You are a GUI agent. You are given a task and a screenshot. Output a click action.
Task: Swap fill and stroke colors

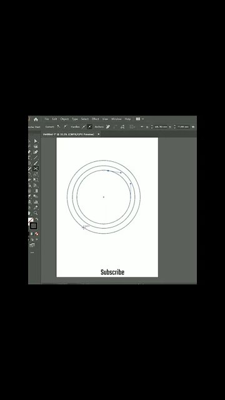(x=36, y=219)
